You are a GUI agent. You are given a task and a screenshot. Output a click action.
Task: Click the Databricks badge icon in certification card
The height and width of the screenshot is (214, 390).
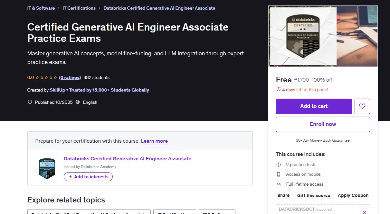[47, 169]
